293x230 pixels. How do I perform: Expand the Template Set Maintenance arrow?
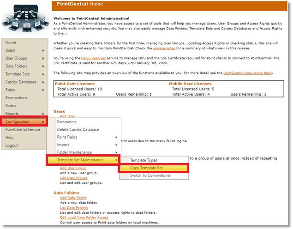(x=116, y=160)
